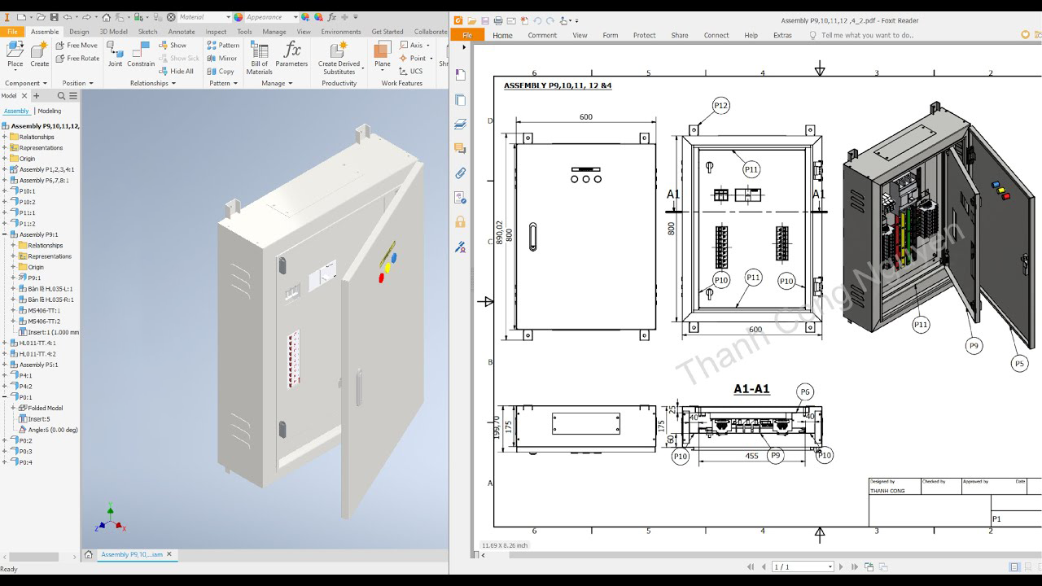The width and height of the screenshot is (1042, 586).
Task: Switch to Modeling browser tab
Action: 49,111
